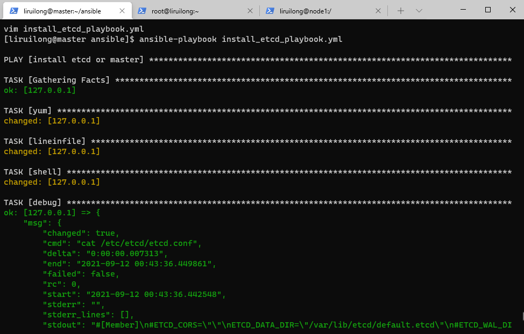Click 'TASK [lineinfile]' line
The width and height of the screenshot is (524, 334).
(x=257, y=141)
